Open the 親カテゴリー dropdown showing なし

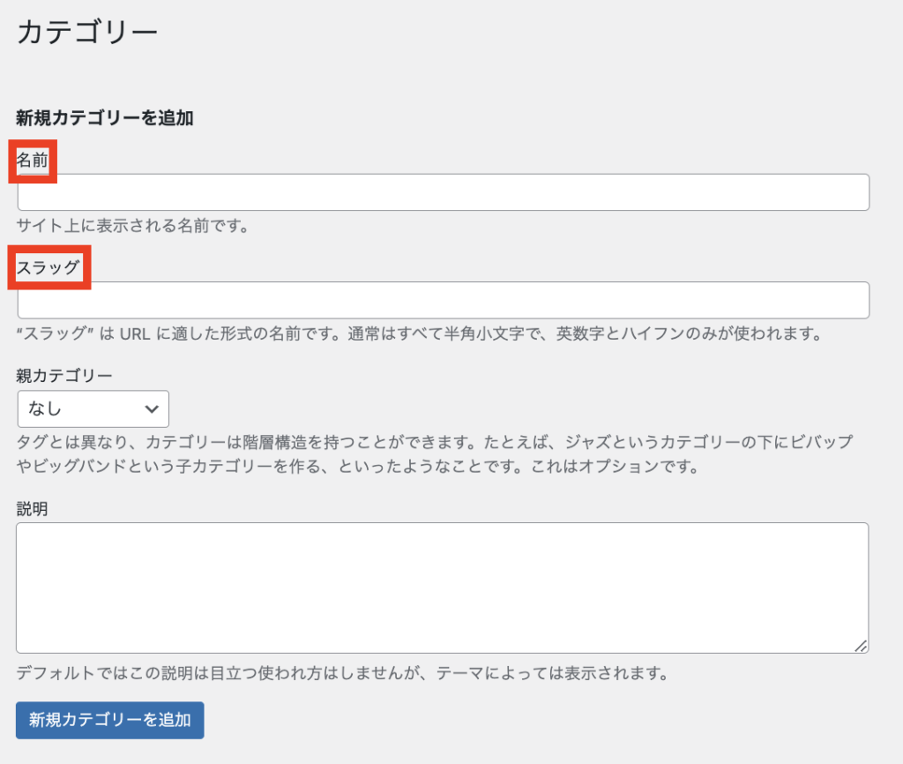coord(93,409)
